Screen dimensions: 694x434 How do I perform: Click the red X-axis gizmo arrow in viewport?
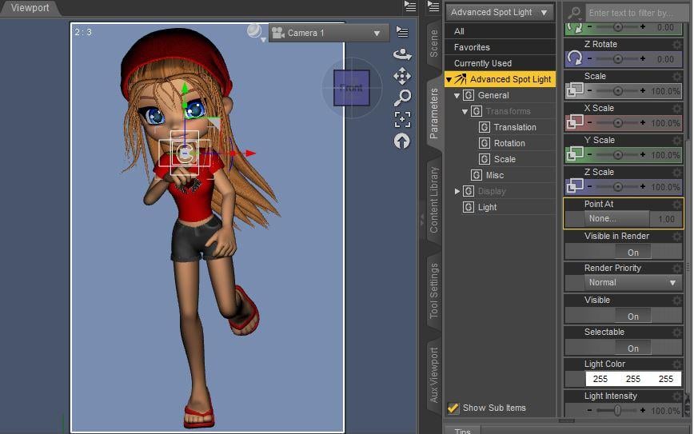pos(250,153)
